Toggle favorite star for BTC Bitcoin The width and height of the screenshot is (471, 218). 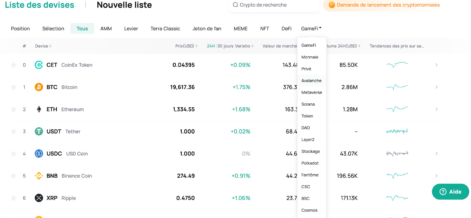[x=13, y=87]
